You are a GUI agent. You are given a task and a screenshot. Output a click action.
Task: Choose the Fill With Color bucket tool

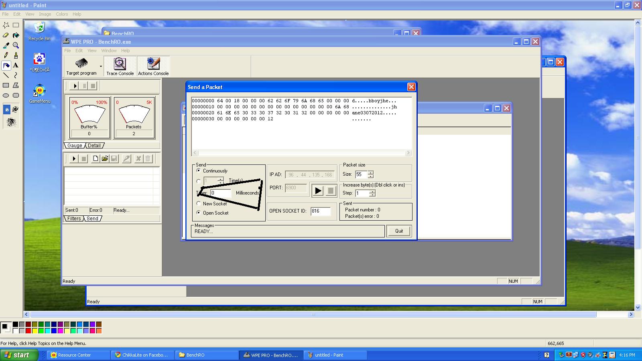[16, 35]
